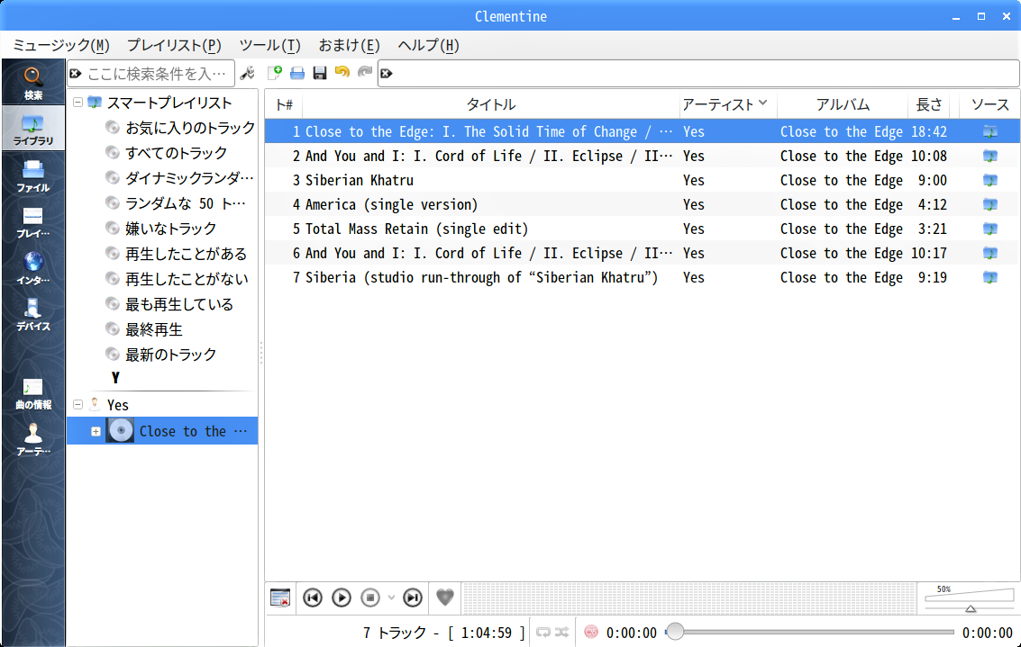
Task: Open the ファイル file browser panel
Action: pyautogui.click(x=33, y=176)
